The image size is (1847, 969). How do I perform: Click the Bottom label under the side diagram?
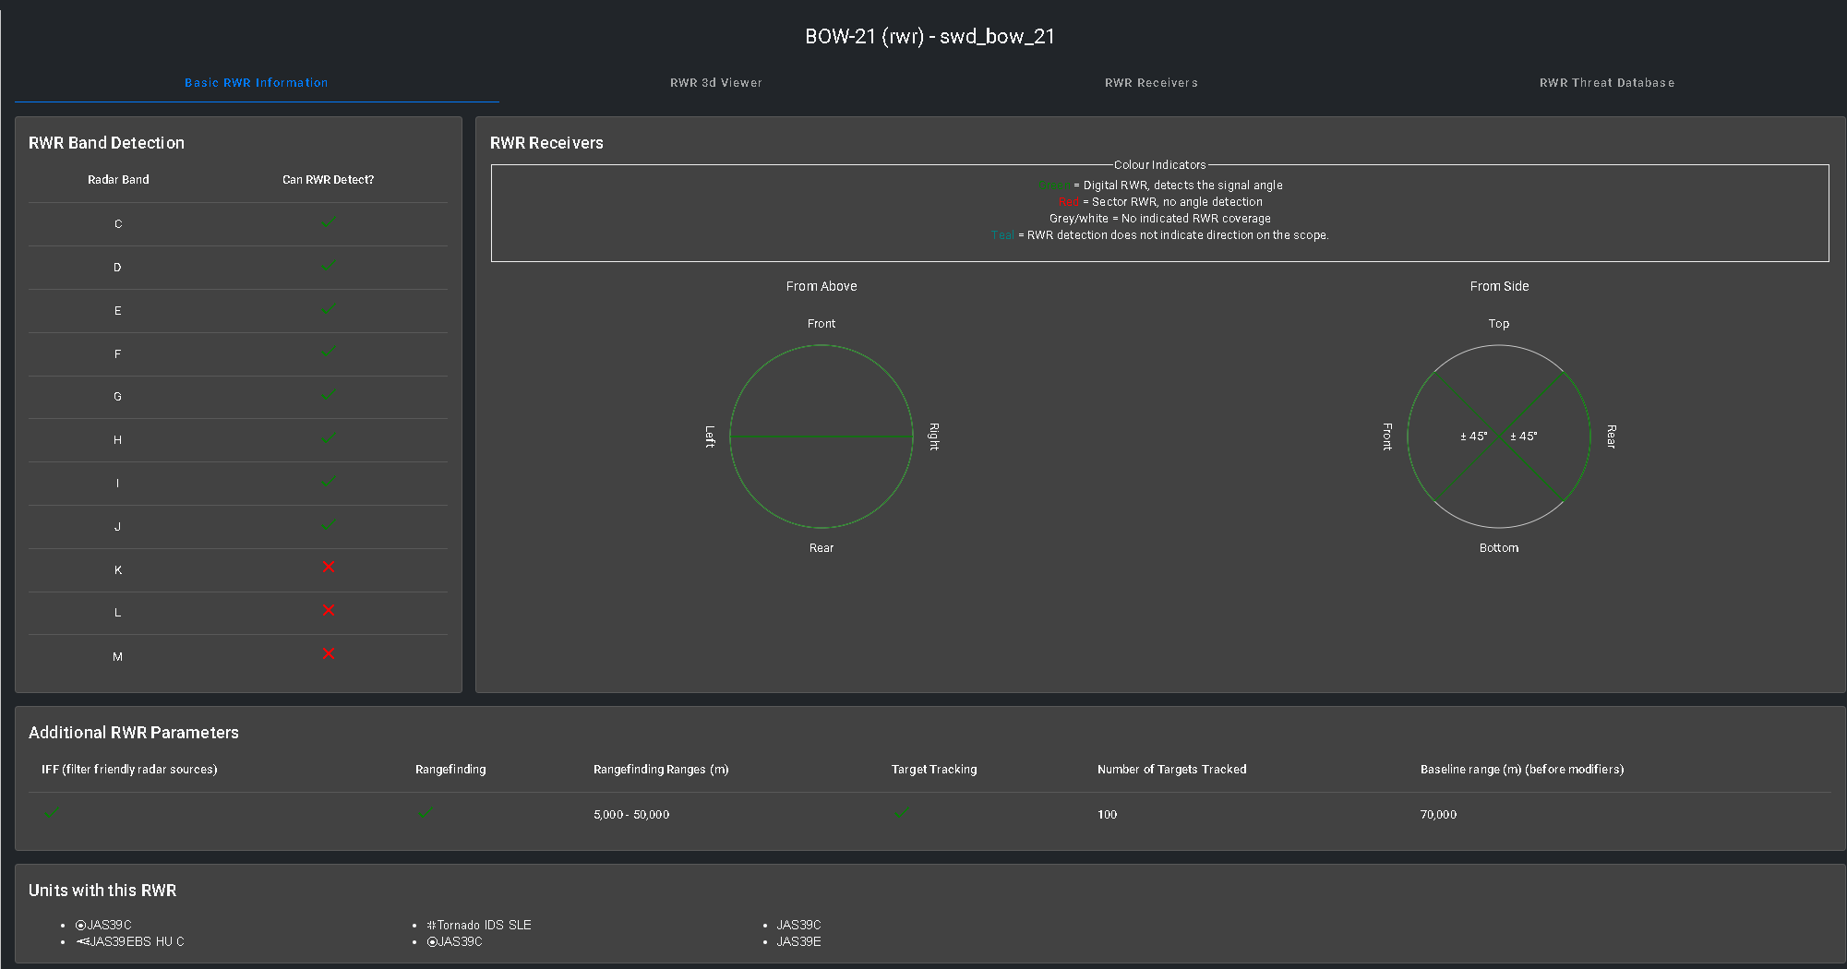(1499, 548)
